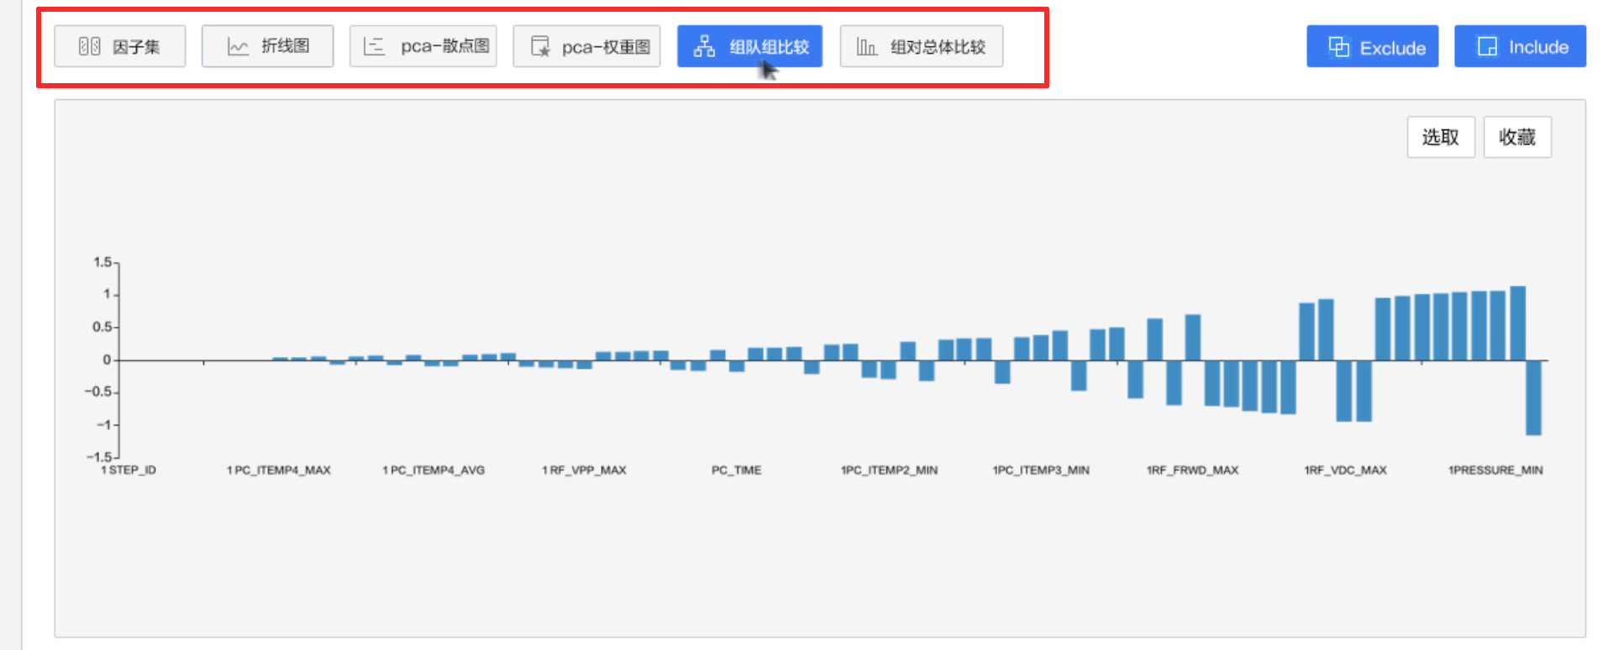1613x650 pixels.
Task: Switch to the 因子集 tab label
Action: 136,47
